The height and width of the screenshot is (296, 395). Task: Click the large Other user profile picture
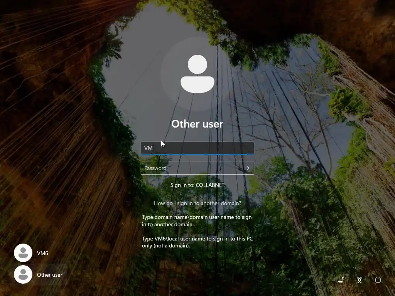click(x=197, y=74)
